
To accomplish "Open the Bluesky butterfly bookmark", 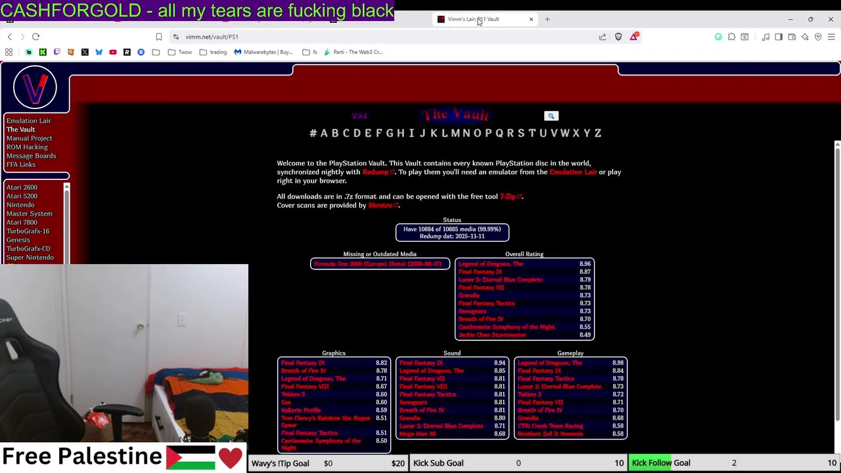I will point(99,52).
